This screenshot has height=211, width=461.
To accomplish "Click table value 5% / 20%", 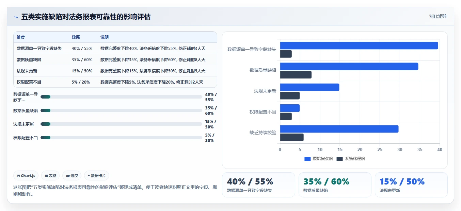I will click(81, 82).
